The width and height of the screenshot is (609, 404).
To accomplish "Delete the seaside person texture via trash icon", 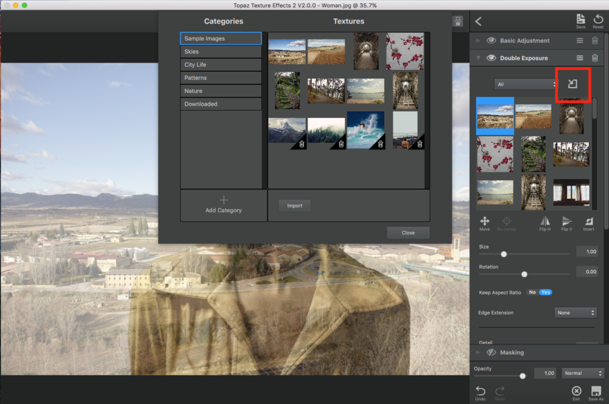I will (420, 144).
